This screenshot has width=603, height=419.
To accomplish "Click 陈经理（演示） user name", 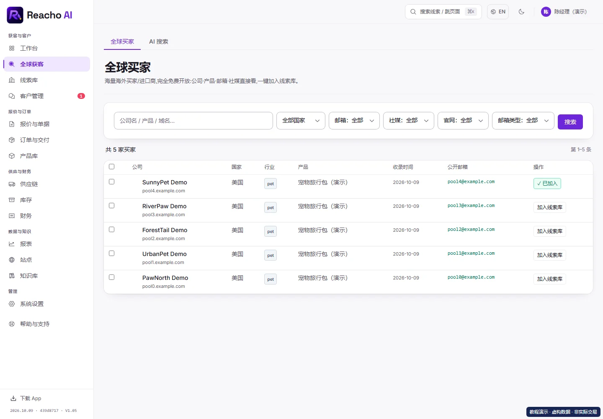I will point(570,12).
